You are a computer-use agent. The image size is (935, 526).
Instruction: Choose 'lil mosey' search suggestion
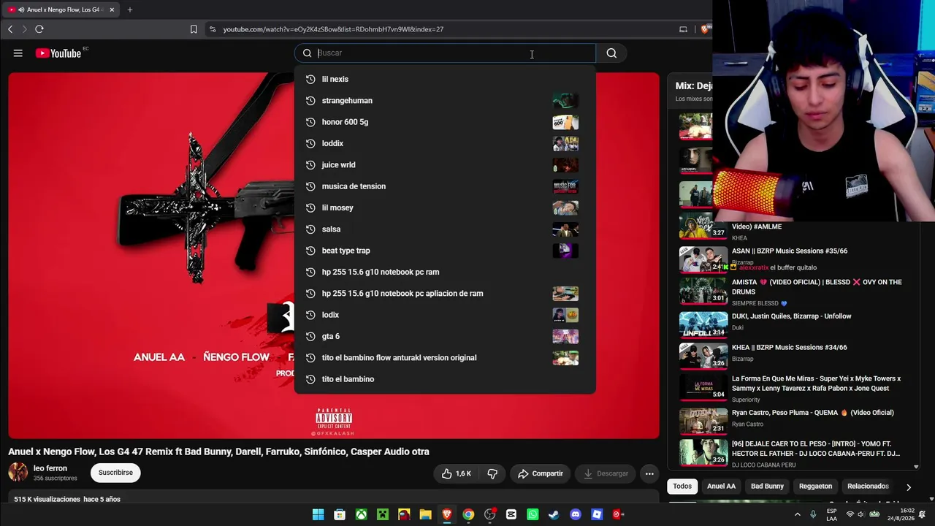tap(445, 207)
